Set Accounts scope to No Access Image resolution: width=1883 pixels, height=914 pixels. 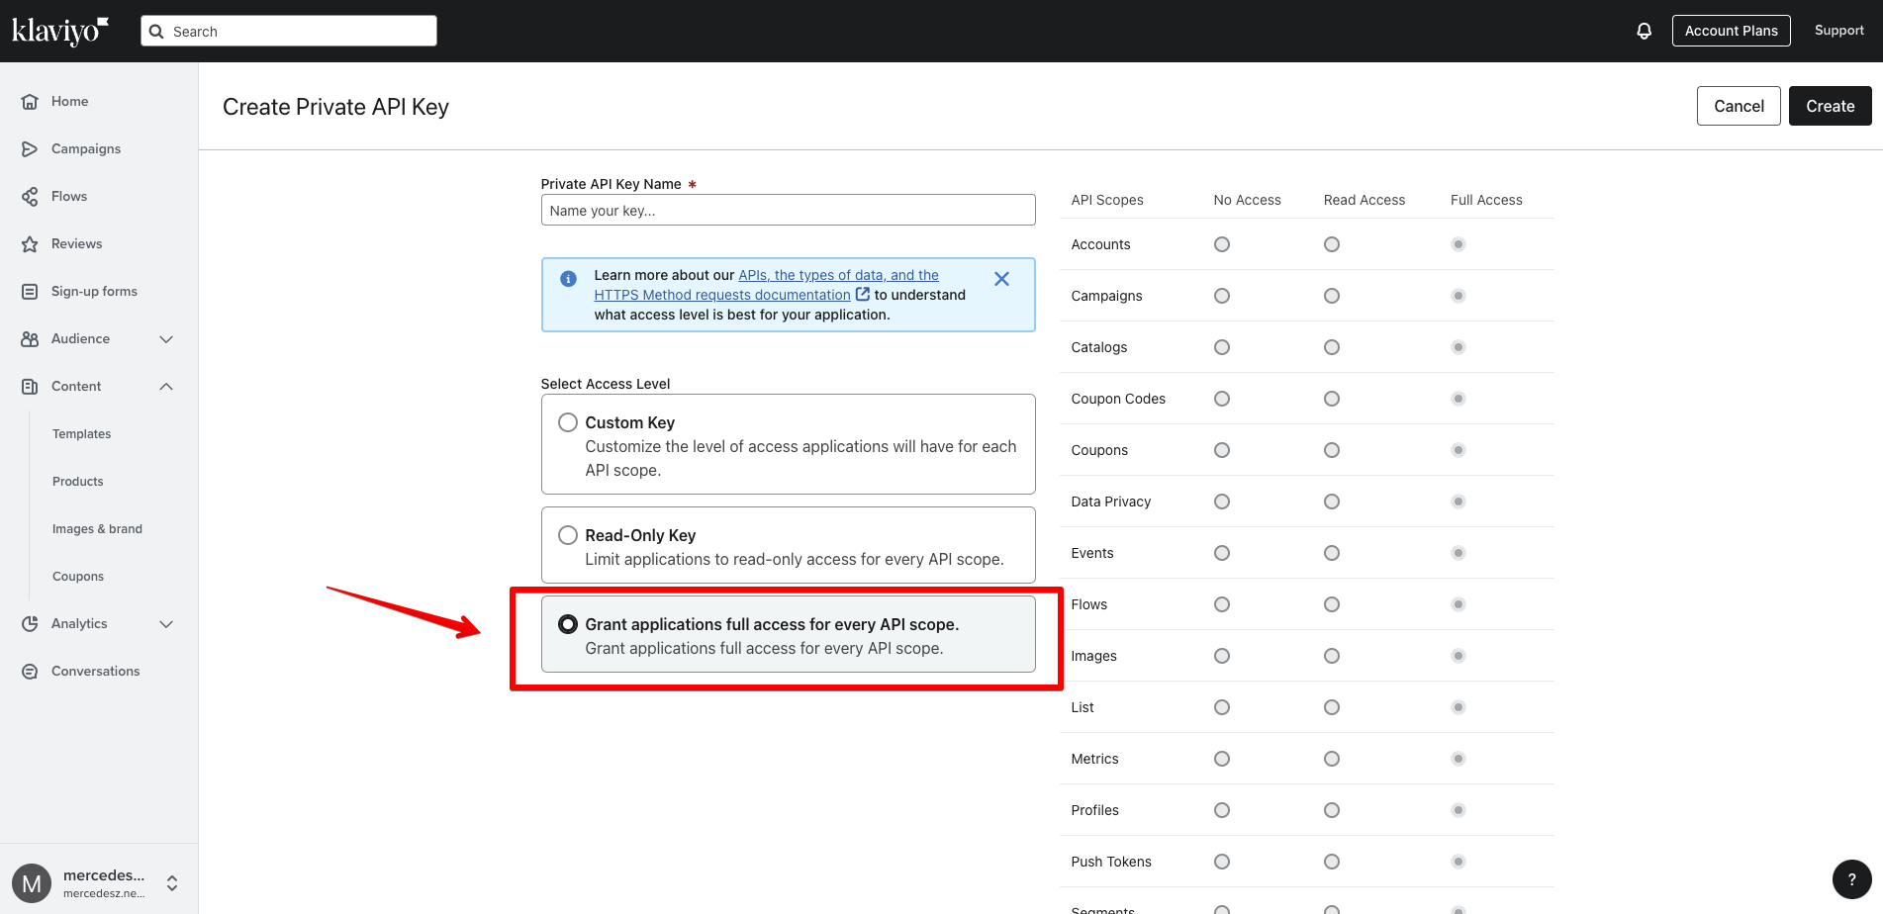(1221, 243)
